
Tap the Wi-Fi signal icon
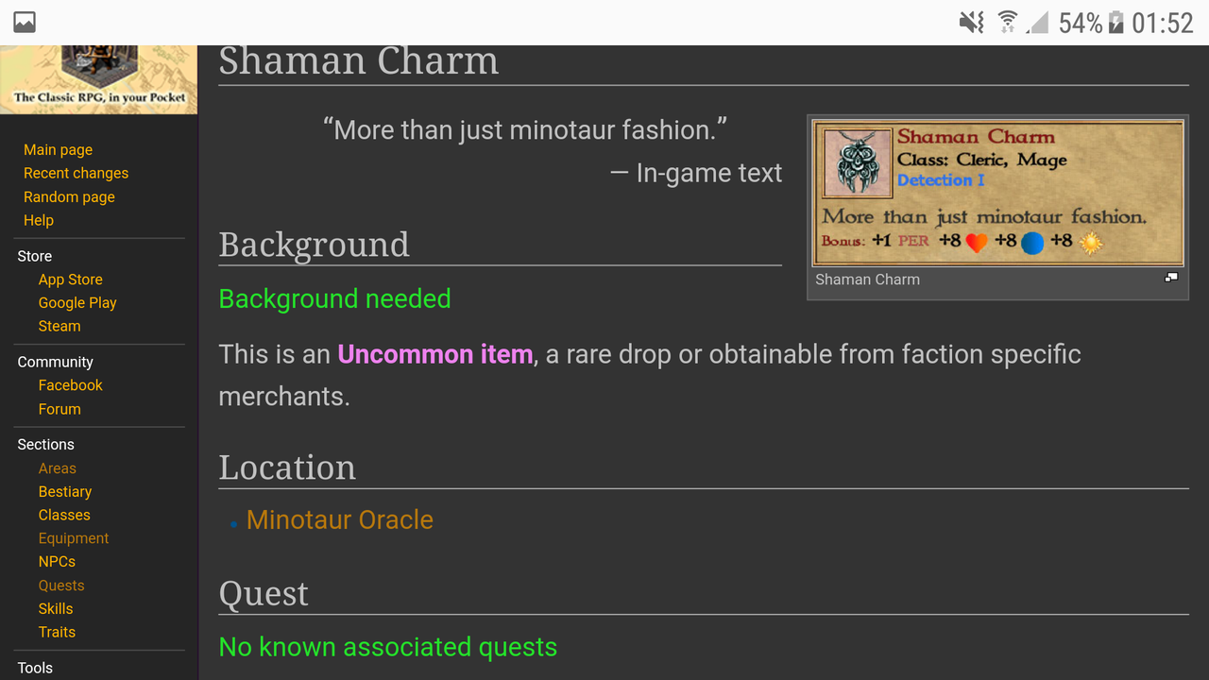click(1008, 23)
